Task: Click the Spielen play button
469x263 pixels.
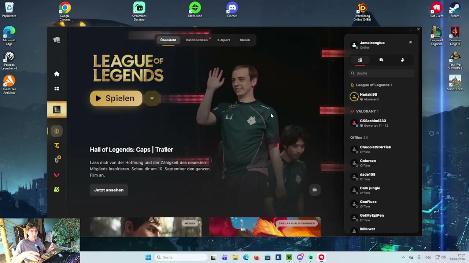Action: (x=116, y=98)
